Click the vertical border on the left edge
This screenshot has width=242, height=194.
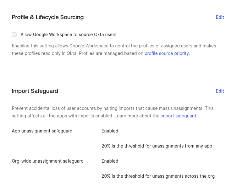[x=0, y=94]
